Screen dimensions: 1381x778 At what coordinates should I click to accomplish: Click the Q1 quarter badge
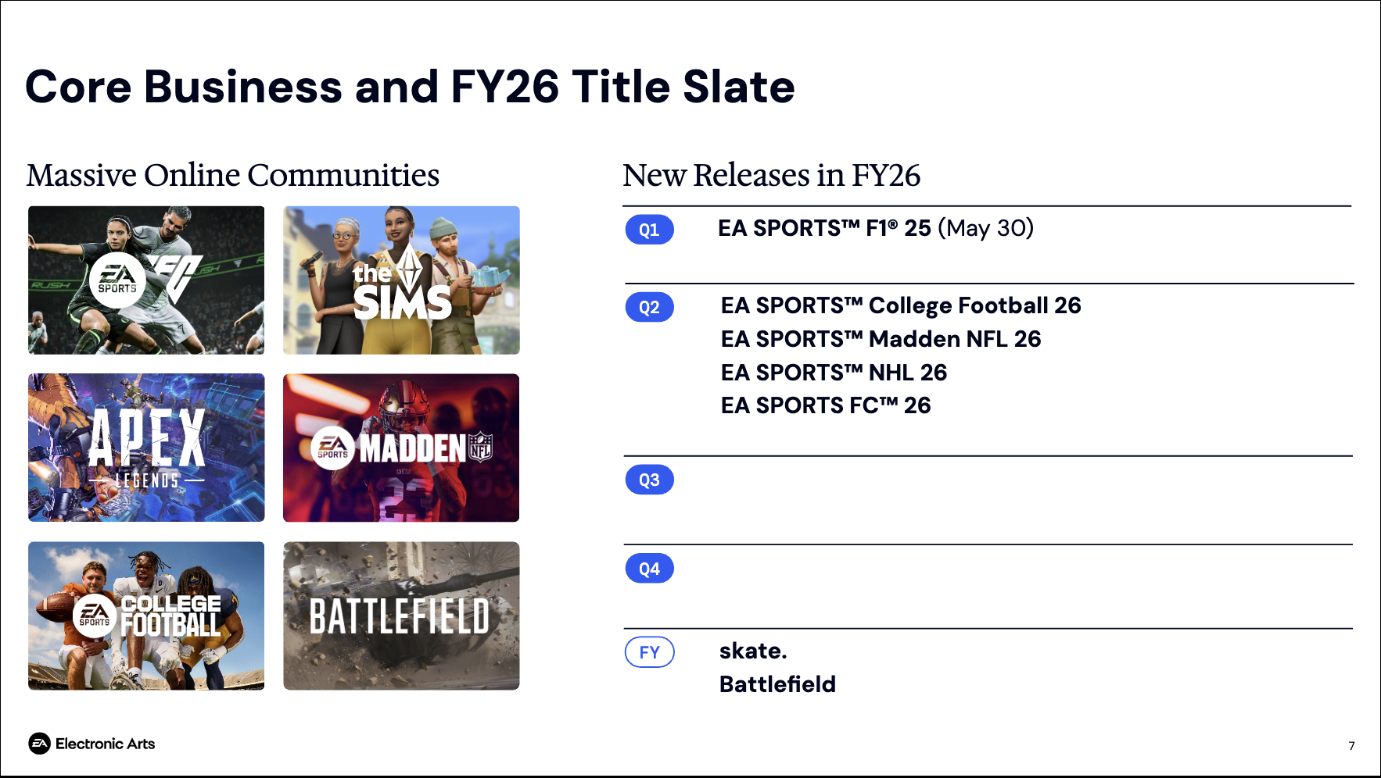click(649, 230)
